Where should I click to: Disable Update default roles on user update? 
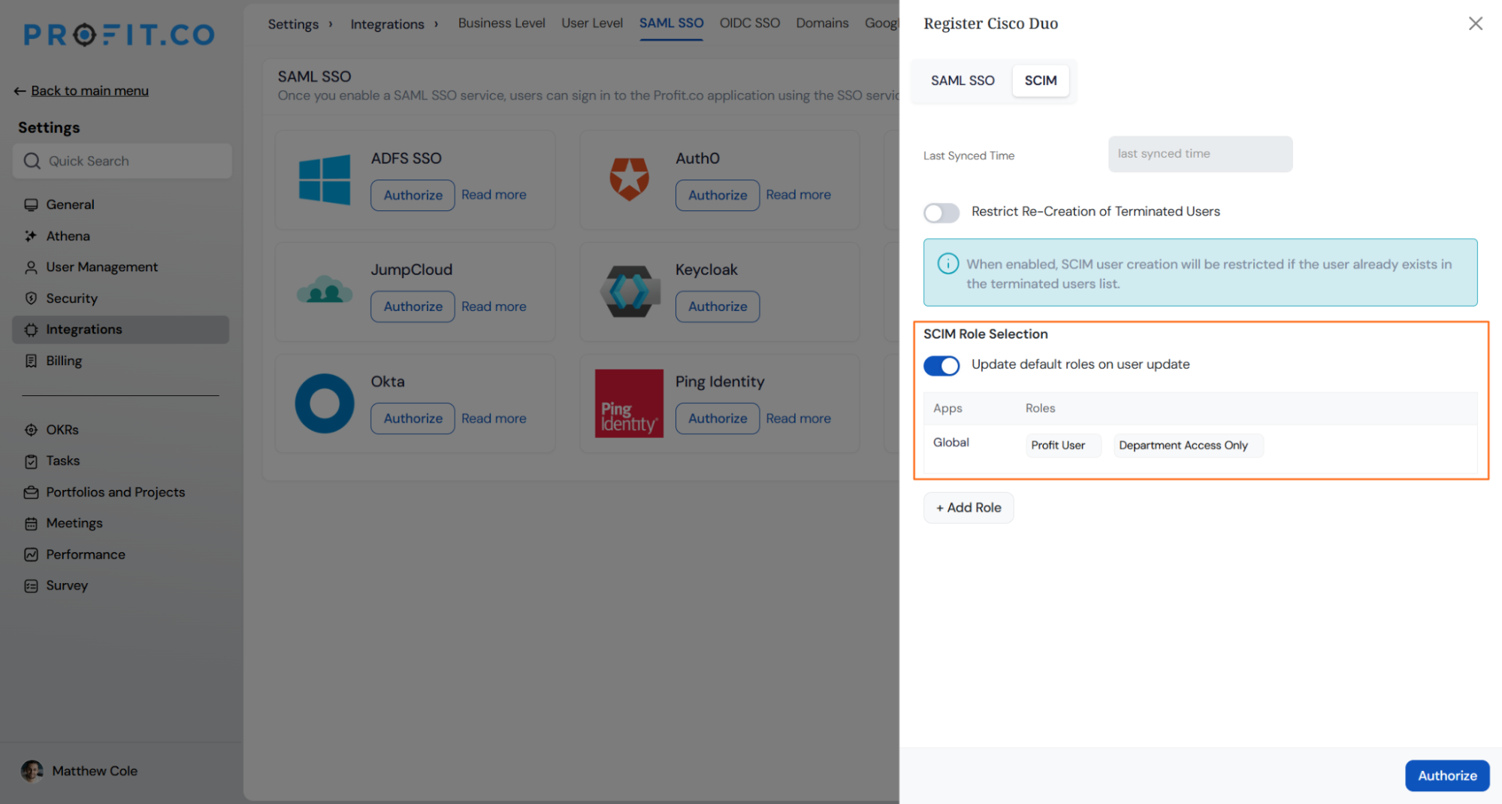click(941, 365)
